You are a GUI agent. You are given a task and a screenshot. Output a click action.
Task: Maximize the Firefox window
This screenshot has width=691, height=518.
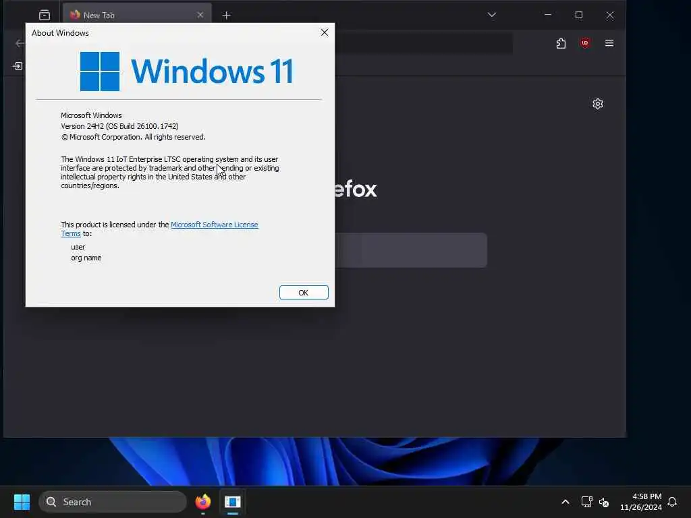click(579, 15)
